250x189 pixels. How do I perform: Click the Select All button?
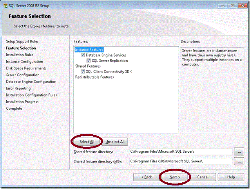point(87,142)
